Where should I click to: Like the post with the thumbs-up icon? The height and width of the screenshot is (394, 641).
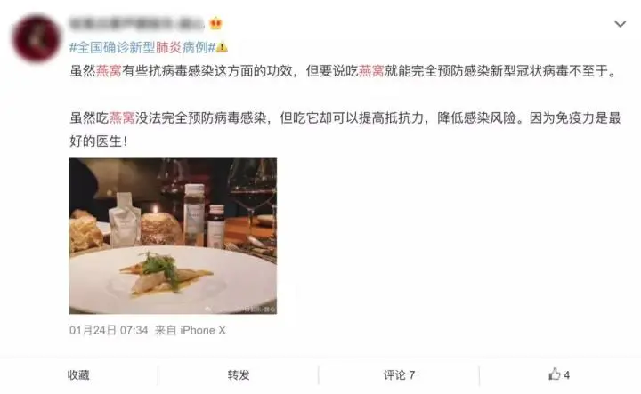pos(555,374)
